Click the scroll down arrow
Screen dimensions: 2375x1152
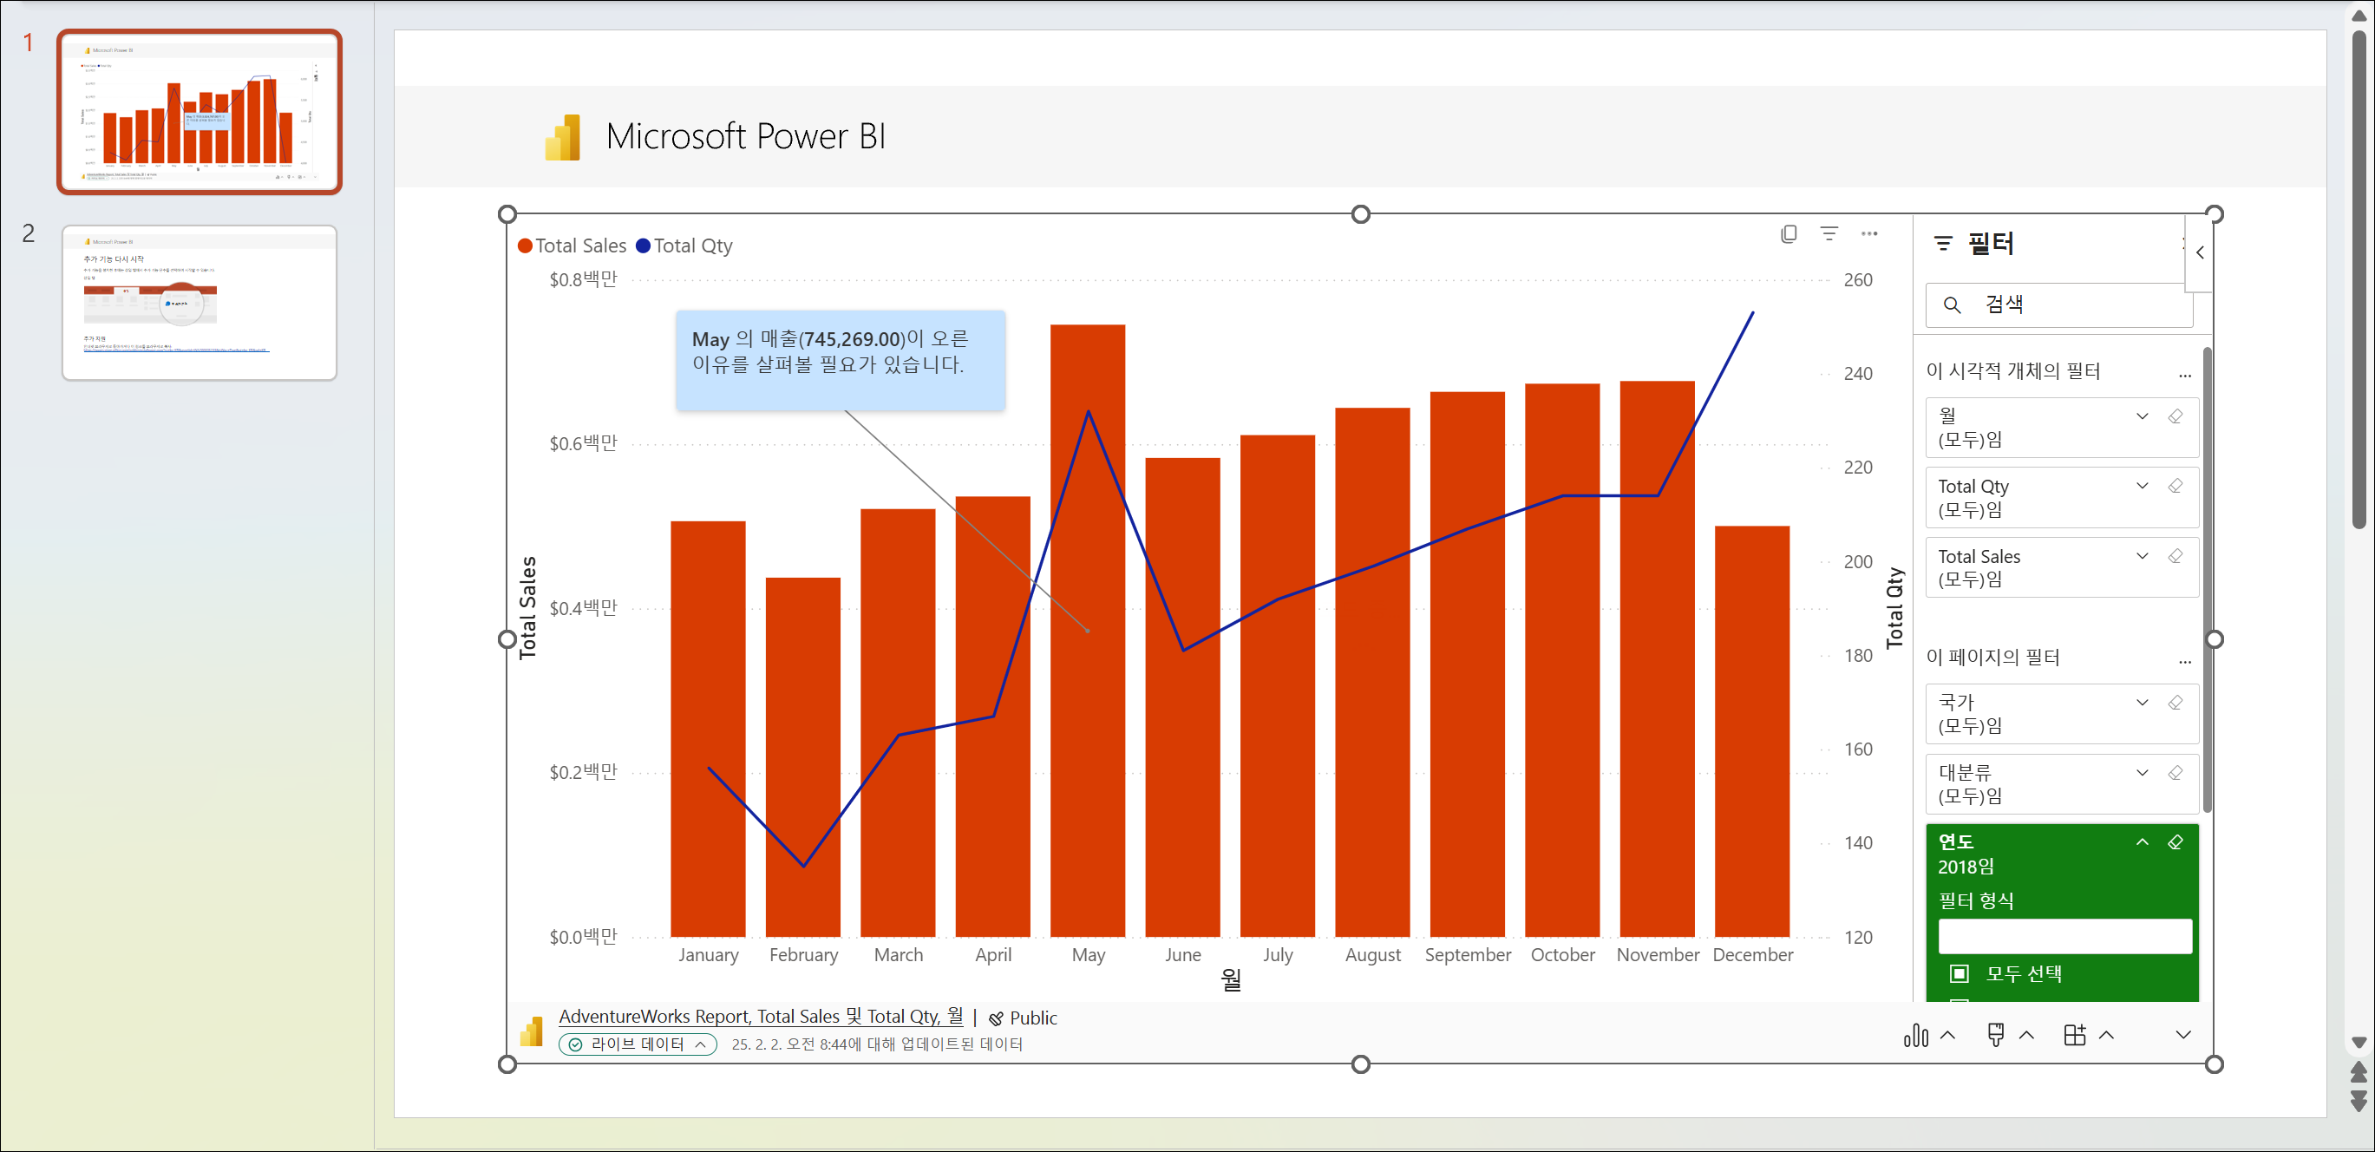[x=2359, y=1042]
